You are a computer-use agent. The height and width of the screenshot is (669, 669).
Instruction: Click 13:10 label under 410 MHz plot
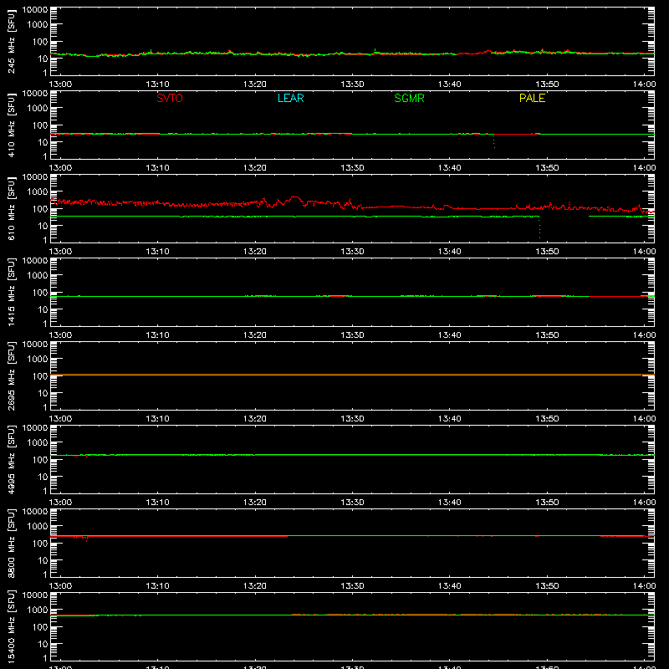click(x=157, y=168)
